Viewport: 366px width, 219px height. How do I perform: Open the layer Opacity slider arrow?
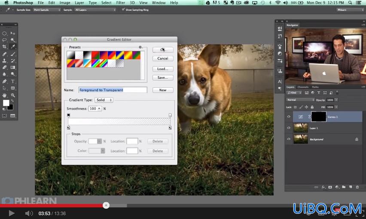point(336,100)
